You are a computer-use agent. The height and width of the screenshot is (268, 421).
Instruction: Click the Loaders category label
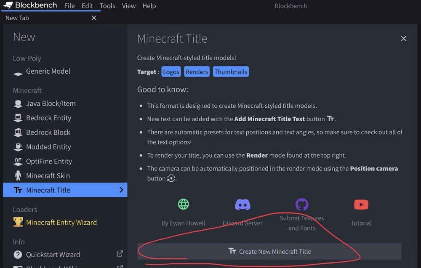(25, 210)
